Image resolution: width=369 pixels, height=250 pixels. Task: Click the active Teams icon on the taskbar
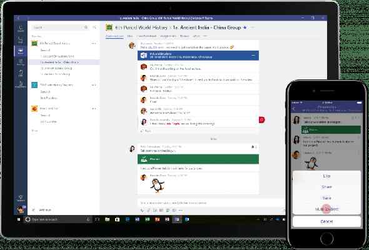click(x=177, y=219)
